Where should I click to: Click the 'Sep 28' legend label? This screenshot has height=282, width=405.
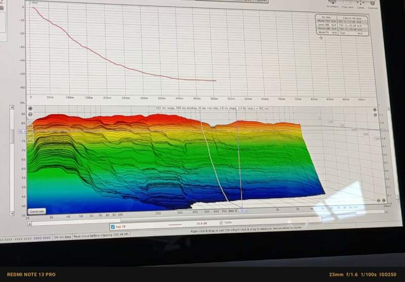[x=120, y=226]
